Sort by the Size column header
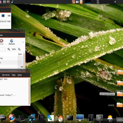This screenshot has height=123, width=123. tap(20, 54)
